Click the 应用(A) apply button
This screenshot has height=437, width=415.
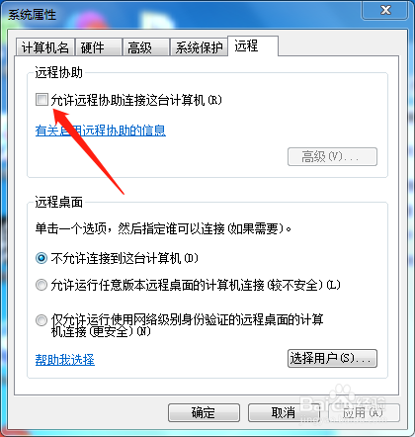pos(364,412)
